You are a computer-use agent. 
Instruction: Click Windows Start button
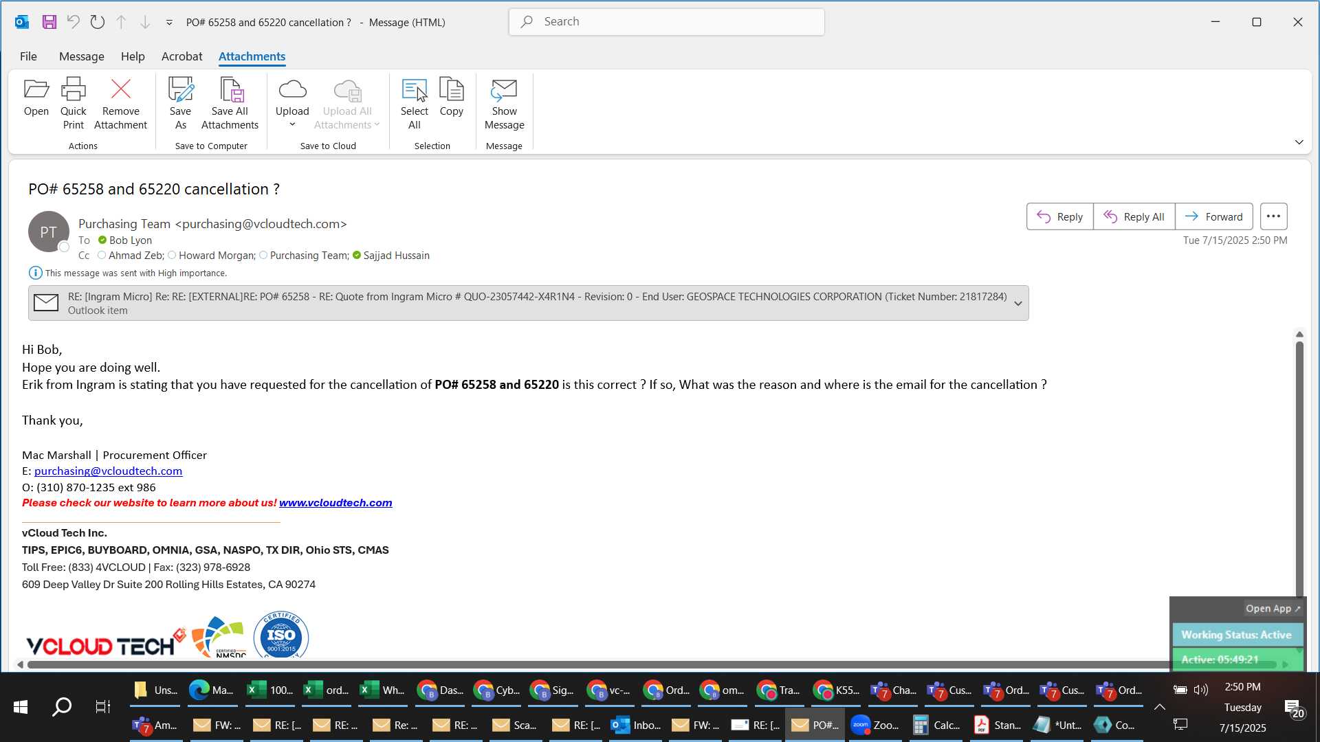click(x=21, y=707)
